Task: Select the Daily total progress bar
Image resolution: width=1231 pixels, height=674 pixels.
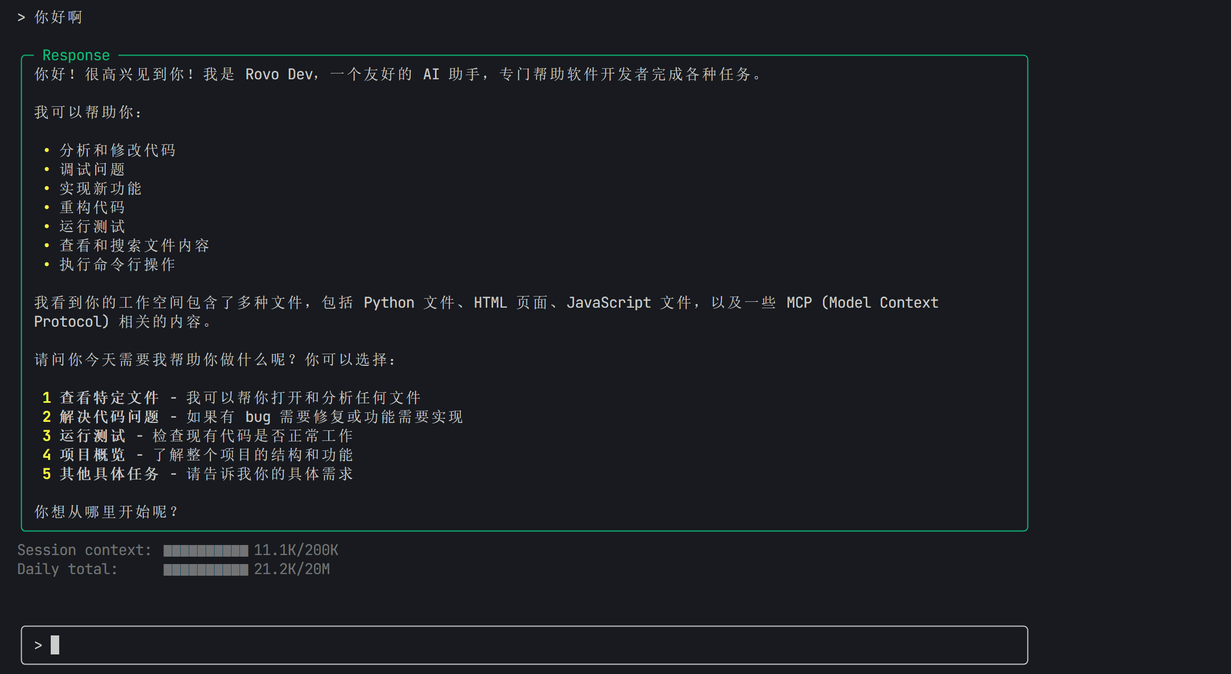Action: 205,569
